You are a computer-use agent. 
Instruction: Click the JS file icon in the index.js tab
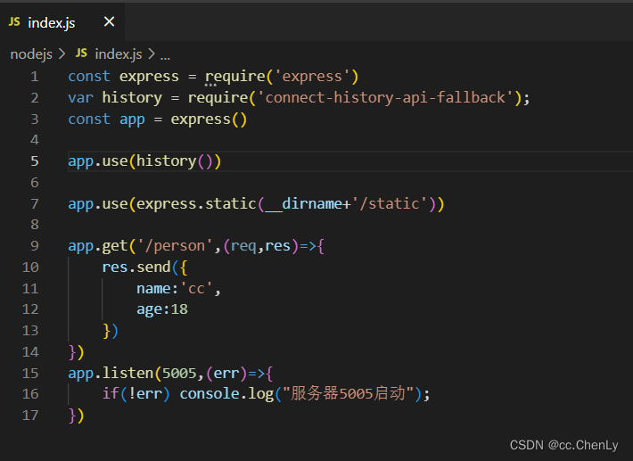click(x=15, y=21)
